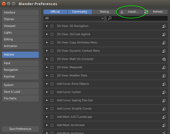The image size is (170, 134).
Task: Expand Math Vis (Console) details
Action: (47, 59)
